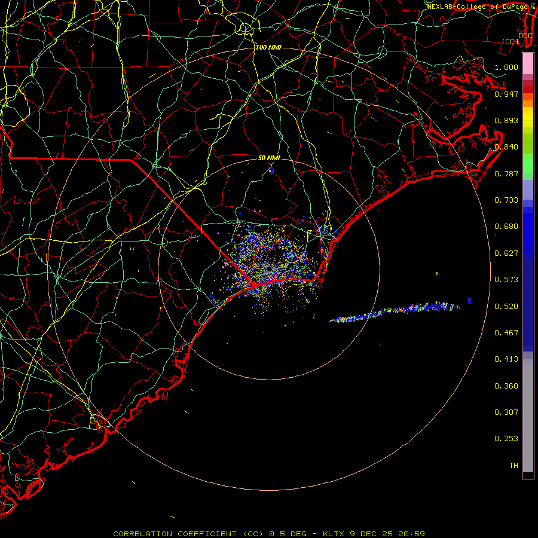This screenshot has width=538, height=538.
Task: Click the DCC product label
Action: click(x=525, y=35)
